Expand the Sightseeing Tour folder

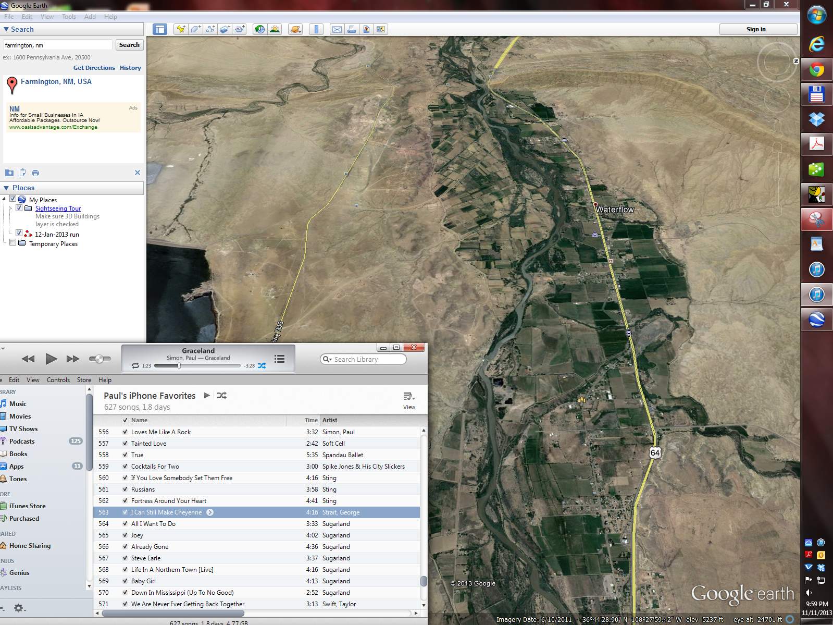tap(10, 209)
